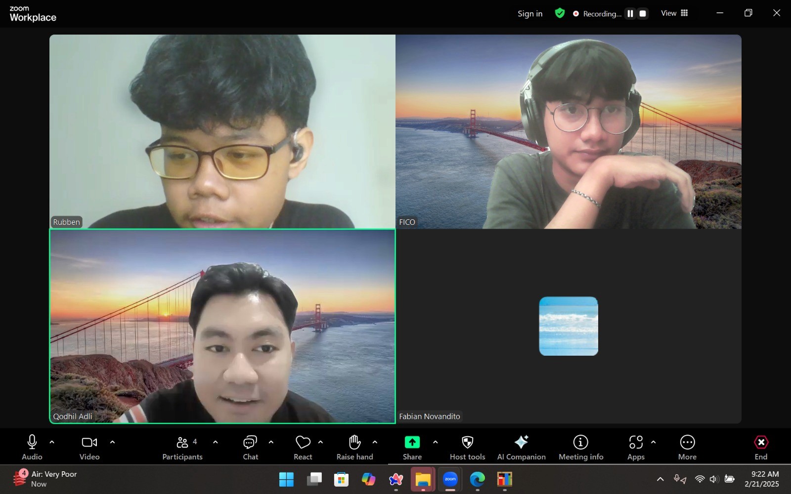This screenshot has height=494, width=791.
Task: Open File Explorer from taskbar
Action: 423,479
